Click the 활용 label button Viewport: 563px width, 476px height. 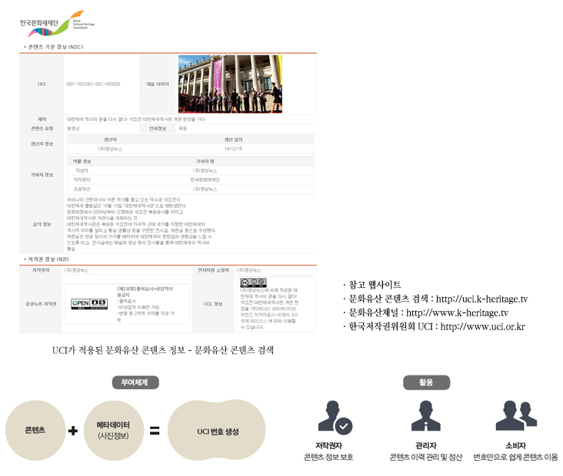pyautogui.click(x=426, y=382)
